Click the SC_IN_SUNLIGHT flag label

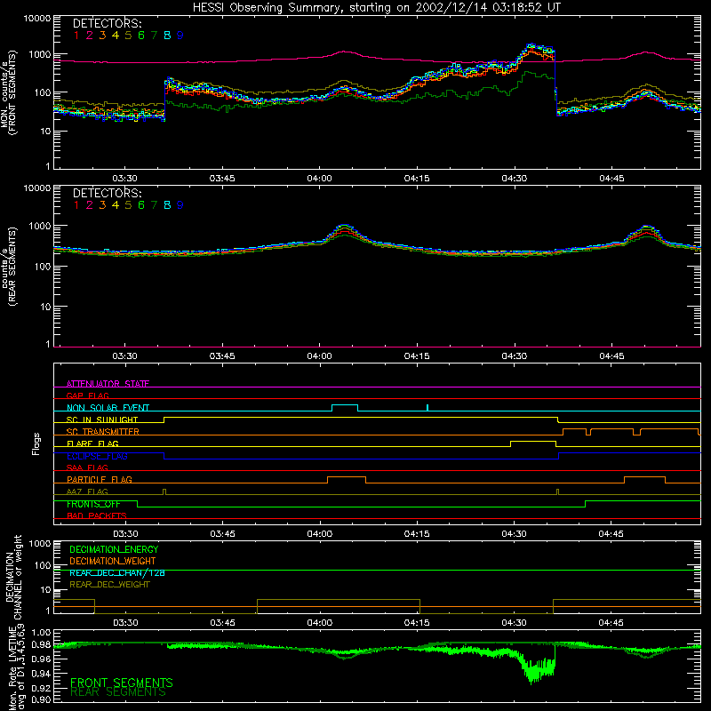(x=102, y=419)
